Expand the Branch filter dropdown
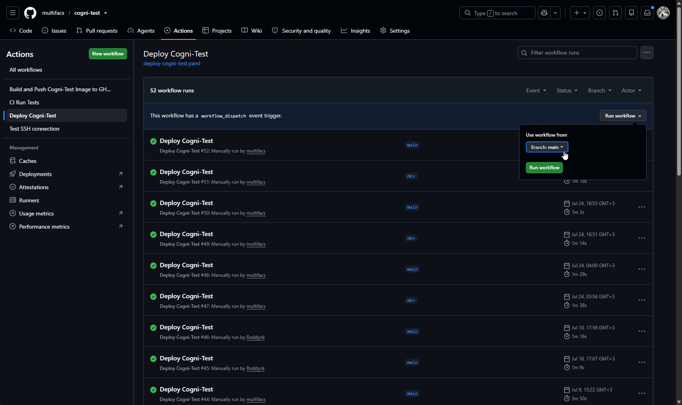 pyautogui.click(x=599, y=90)
